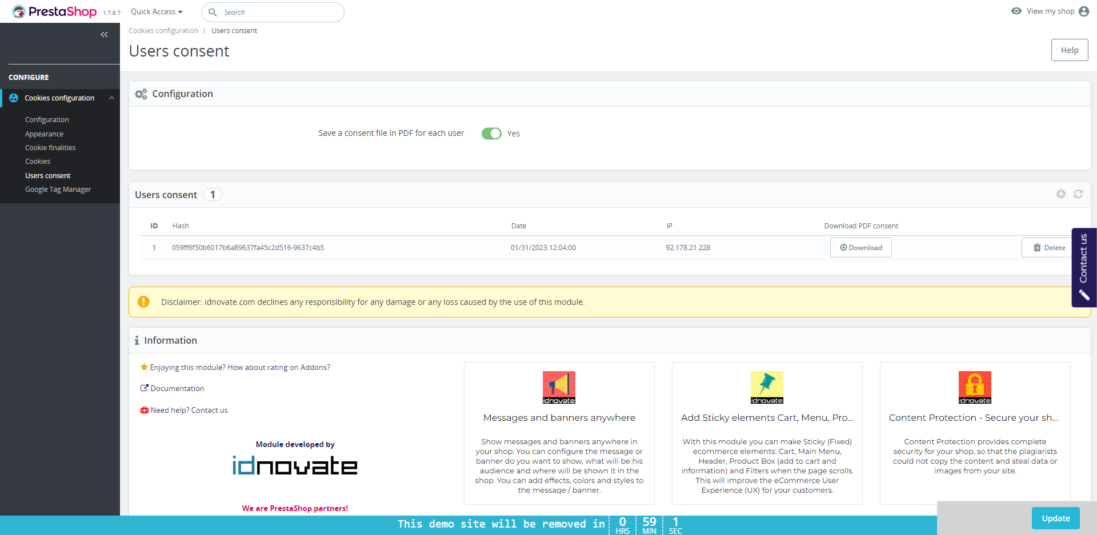1097x535 pixels.
Task: Click the Date column header
Action: 519,226
